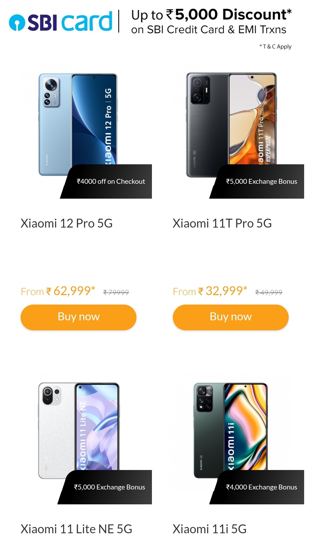Buy now the Xiaomi 12 Pro 5G
The height and width of the screenshot is (549, 309).
pos(78,317)
